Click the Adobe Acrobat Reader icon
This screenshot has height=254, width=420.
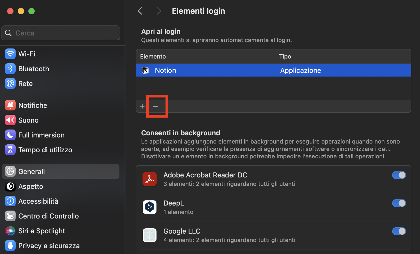(150, 179)
